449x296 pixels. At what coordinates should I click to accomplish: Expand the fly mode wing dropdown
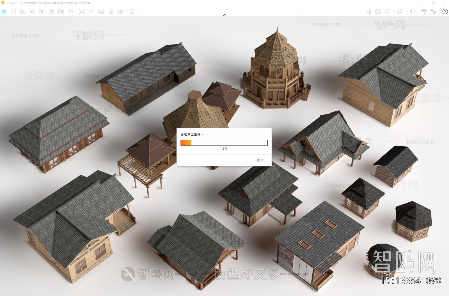point(406,11)
